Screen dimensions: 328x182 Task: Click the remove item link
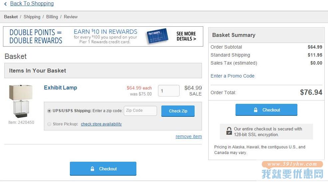point(189,136)
